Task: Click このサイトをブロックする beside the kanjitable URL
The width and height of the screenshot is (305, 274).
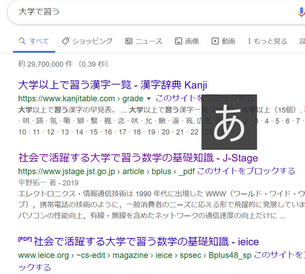Action: point(205,98)
